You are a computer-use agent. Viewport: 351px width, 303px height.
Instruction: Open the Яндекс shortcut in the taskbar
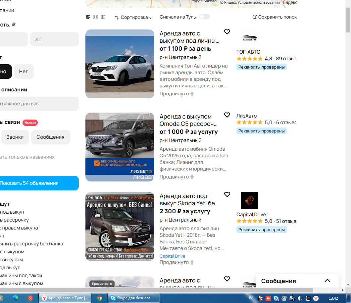(30, 298)
